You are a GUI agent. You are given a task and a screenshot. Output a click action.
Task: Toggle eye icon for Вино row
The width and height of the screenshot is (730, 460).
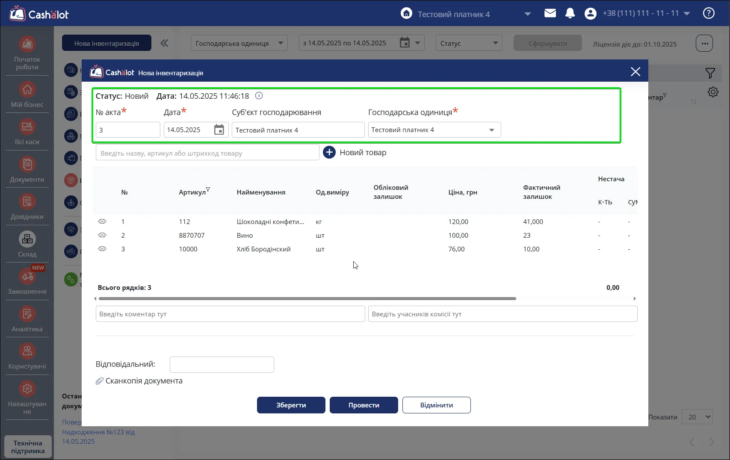102,235
